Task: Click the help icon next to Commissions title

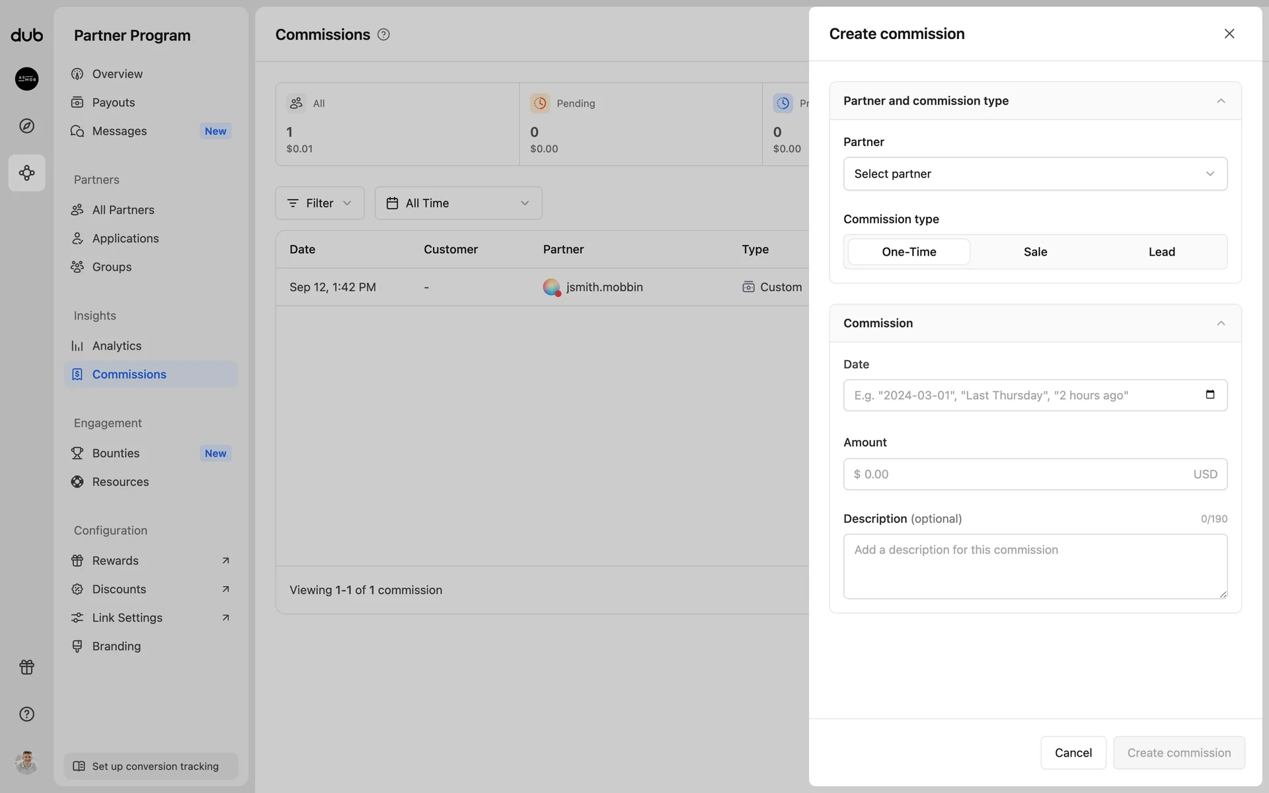Action: click(383, 34)
